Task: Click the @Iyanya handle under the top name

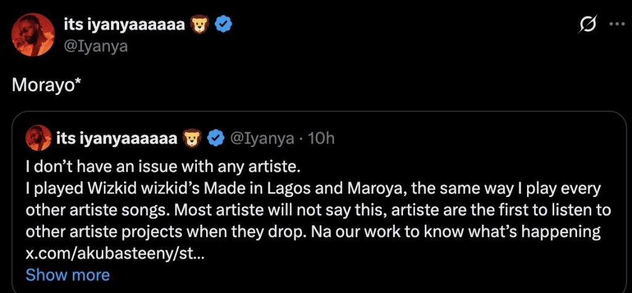Action: point(96,46)
